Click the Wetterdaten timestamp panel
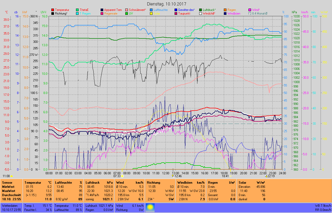332x213 pixels. pos(11,208)
